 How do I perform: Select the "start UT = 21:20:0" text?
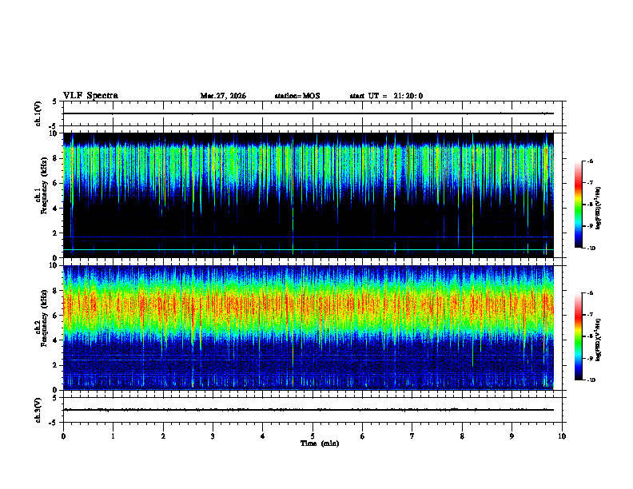[x=386, y=96]
